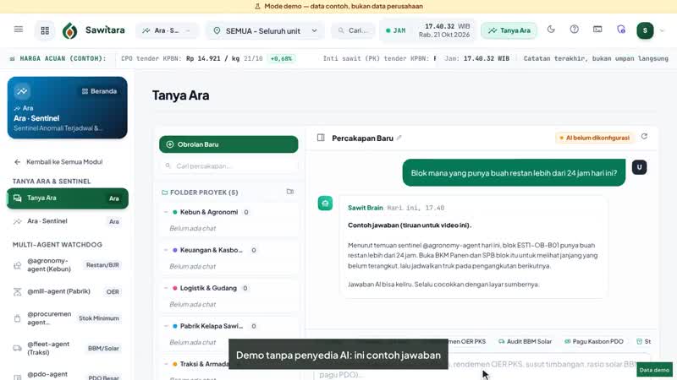Click the @procurement agent clipboard icon

pyautogui.click(x=17, y=318)
